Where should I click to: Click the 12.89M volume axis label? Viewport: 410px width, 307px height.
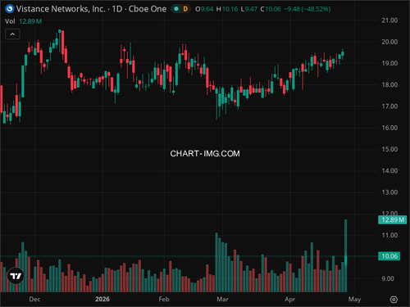(x=392, y=219)
